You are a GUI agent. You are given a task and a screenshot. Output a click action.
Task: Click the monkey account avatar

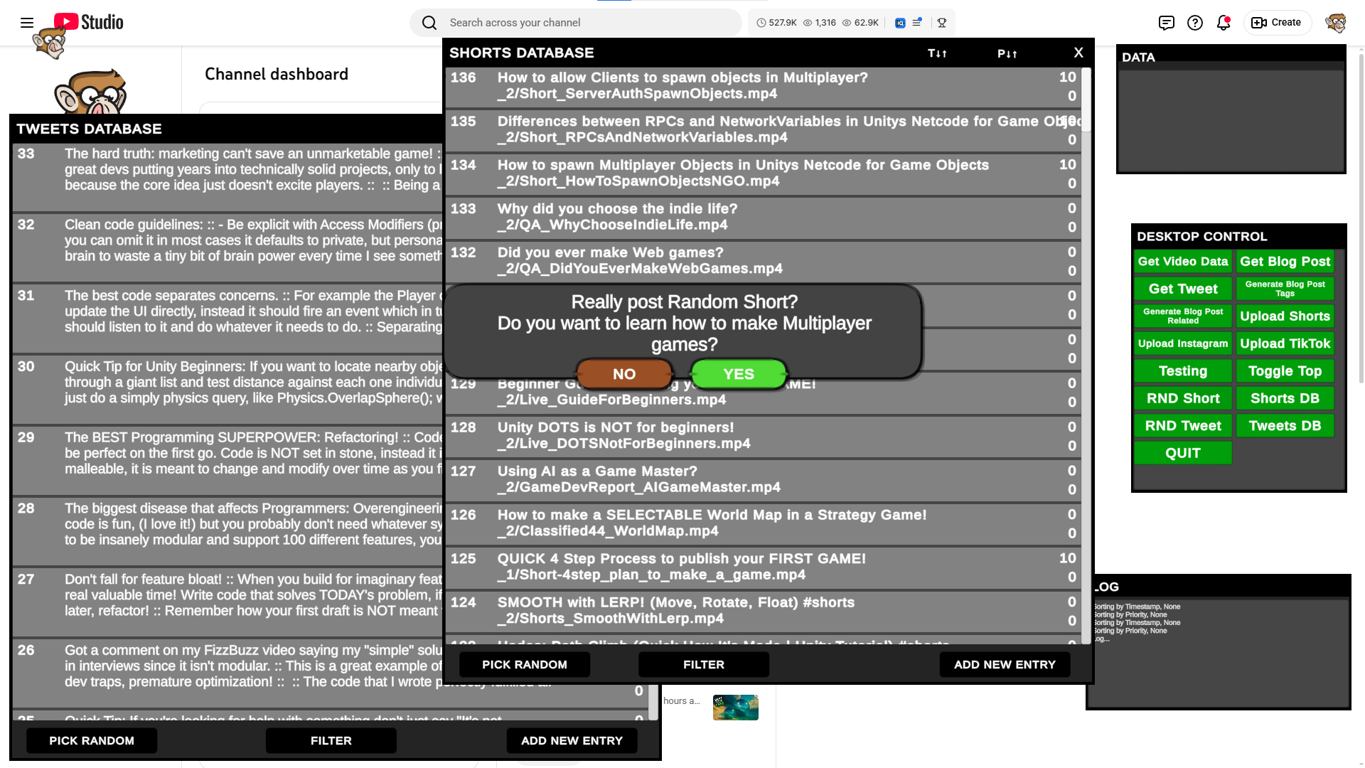tap(1335, 23)
